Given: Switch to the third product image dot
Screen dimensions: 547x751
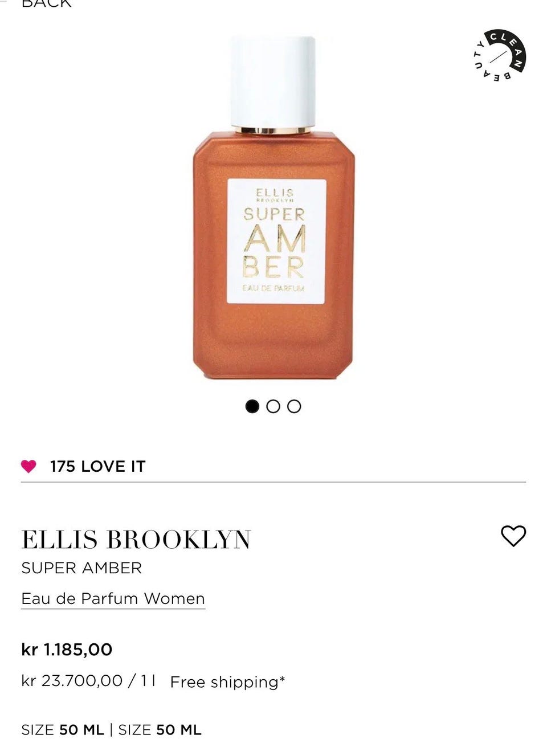Looking at the screenshot, I should point(294,406).
